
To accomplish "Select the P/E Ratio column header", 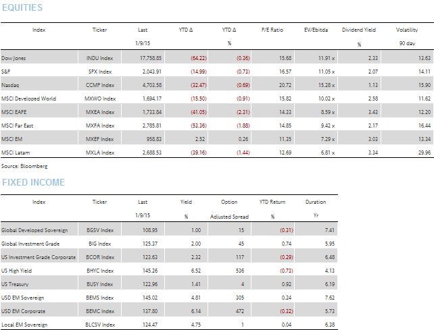I will pos(272,30).
